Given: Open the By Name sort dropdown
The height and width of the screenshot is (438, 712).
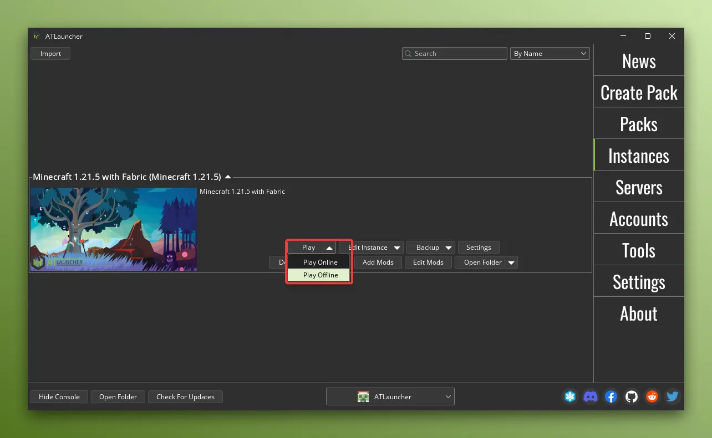Looking at the screenshot, I should pyautogui.click(x=550, y=54).
